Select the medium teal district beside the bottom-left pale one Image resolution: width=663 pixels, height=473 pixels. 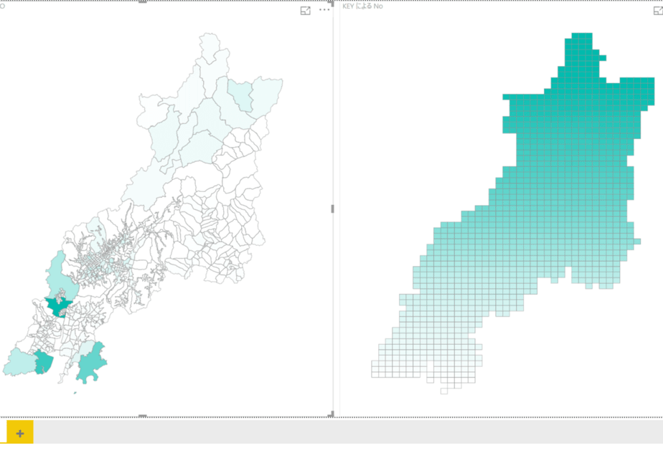[x=44, y=363]
